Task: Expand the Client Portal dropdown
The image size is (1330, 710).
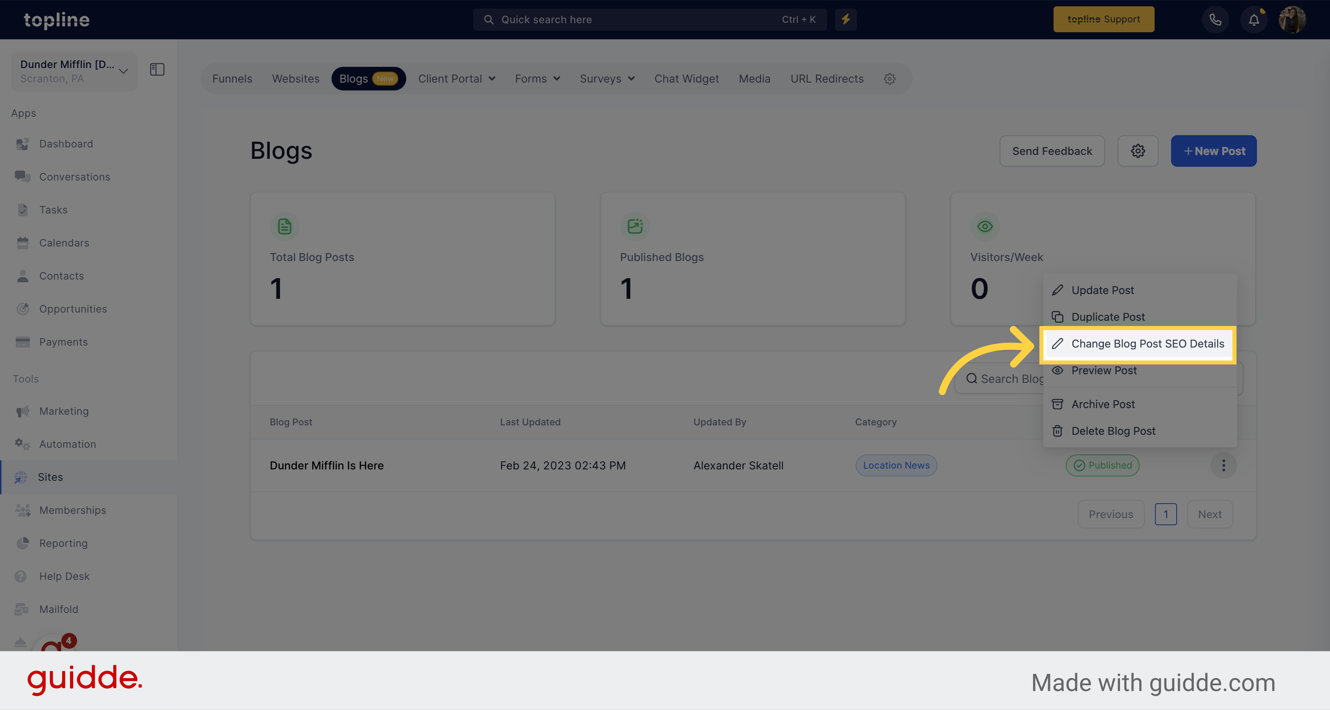Action: 457,79
